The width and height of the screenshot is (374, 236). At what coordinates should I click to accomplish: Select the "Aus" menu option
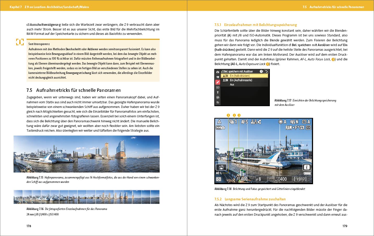click(x=244, y=85)
